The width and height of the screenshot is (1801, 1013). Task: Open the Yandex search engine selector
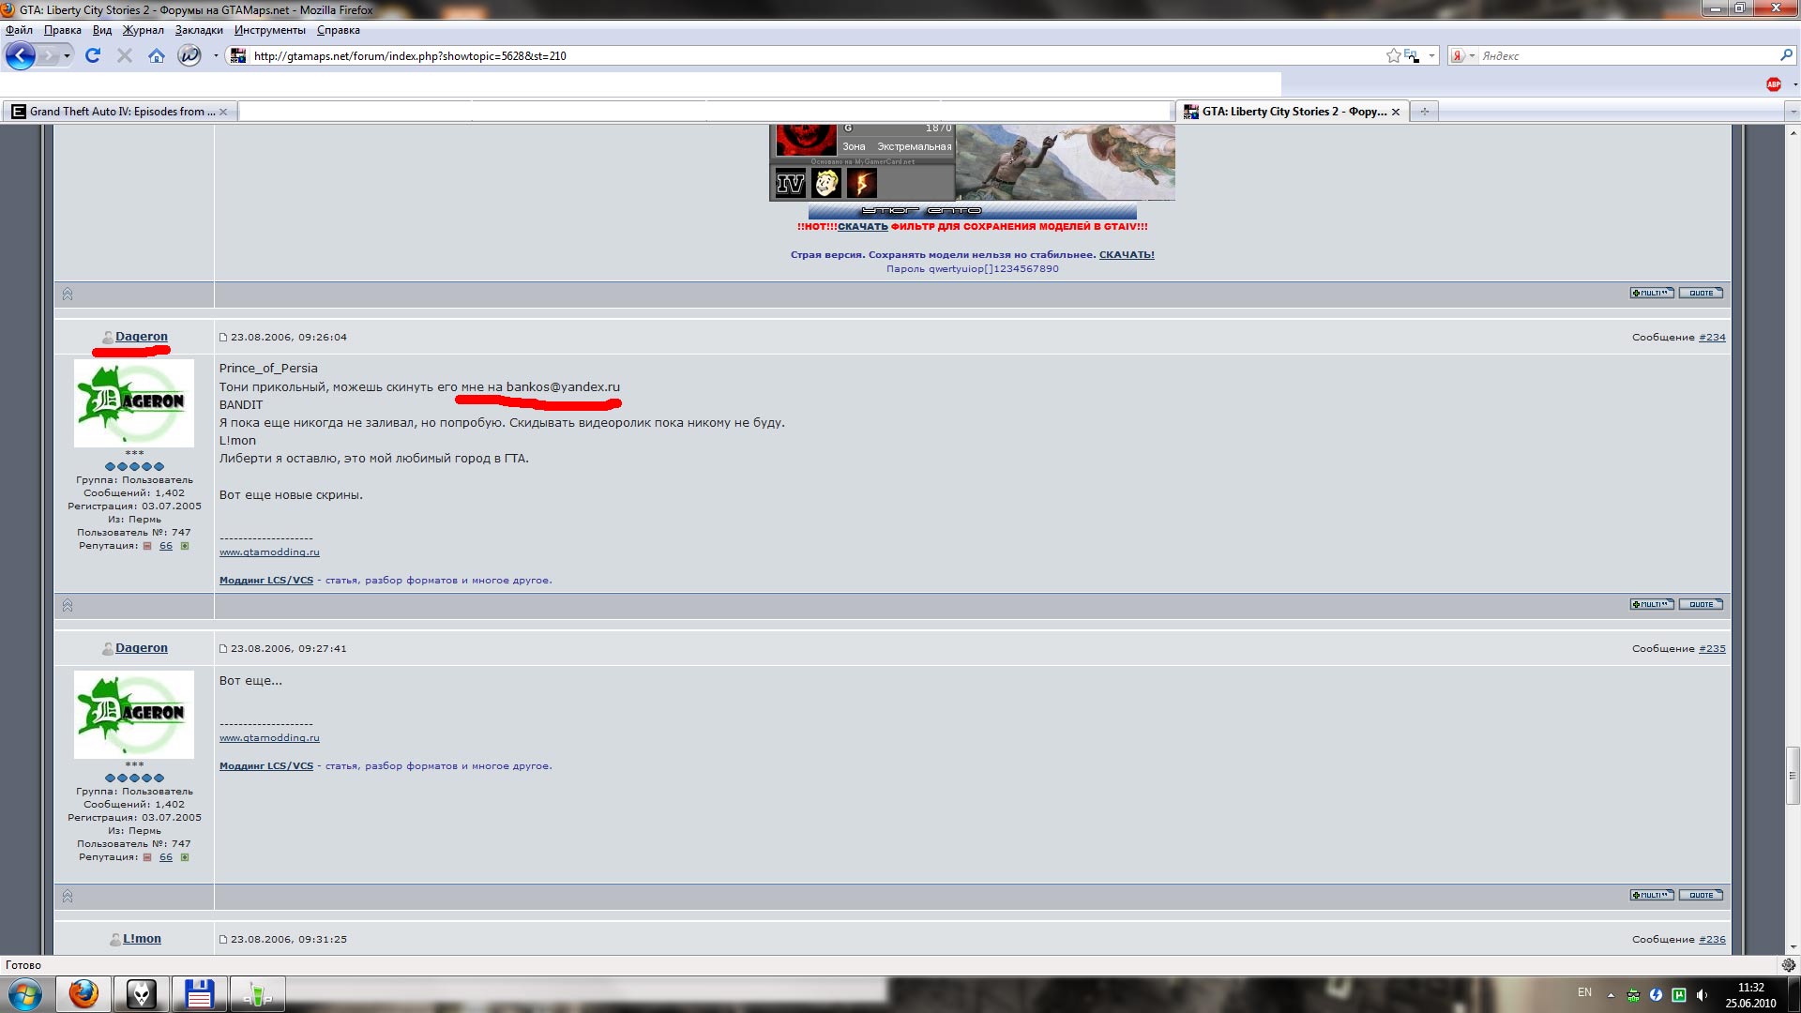coord(1463,55)
